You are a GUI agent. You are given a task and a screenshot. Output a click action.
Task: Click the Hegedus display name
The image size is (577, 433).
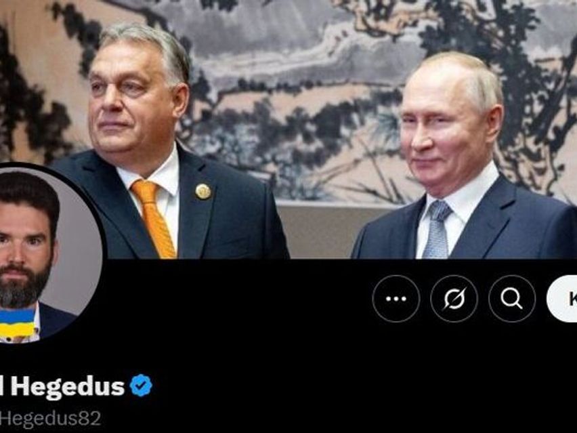click(67, 387)
